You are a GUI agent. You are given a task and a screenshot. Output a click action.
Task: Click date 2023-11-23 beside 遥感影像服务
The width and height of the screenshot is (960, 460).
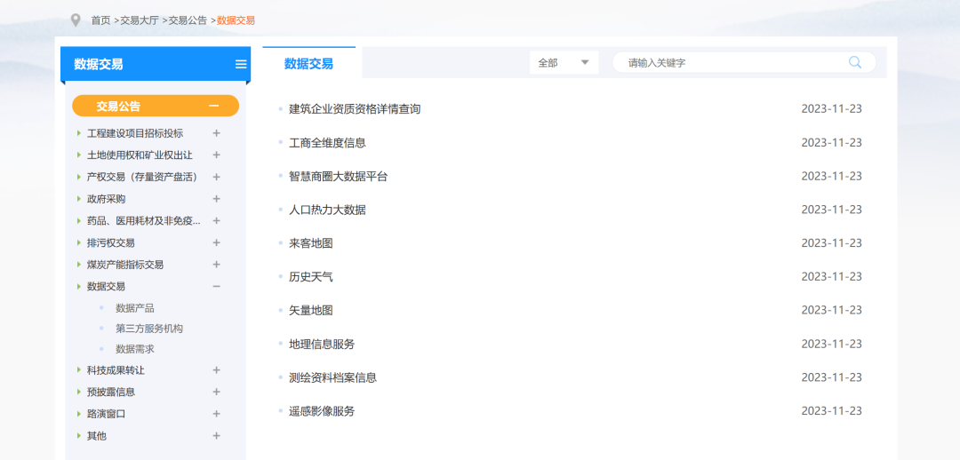click(831, 411)
